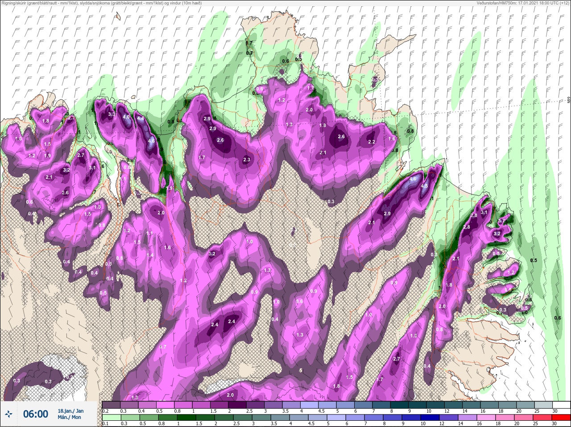Click the '0.1' label in lower legend row
This screenshot has width=571, height=427.
tap(106, 424)
